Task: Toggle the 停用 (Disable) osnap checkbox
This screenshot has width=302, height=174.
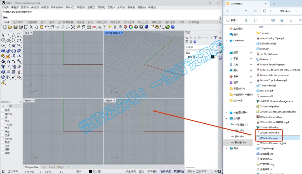Action: [x=3, y=153]
